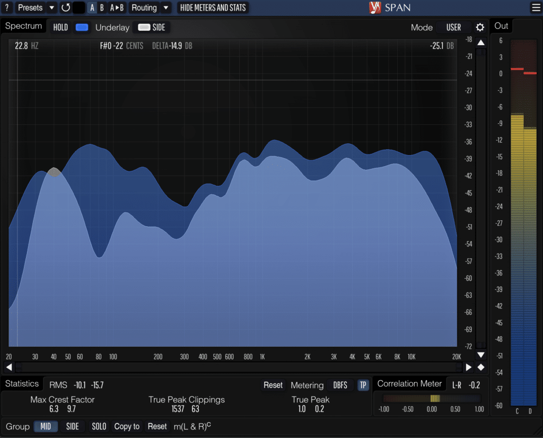Click the 1K frequency axis label

[262, 357]
